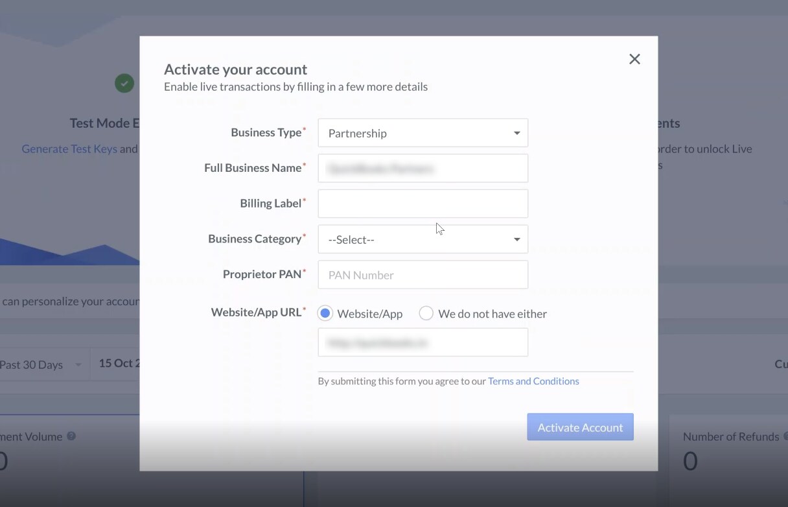788x507 pixels.
Task: Open the Business Type dropdown
Action: click(423, 132)
